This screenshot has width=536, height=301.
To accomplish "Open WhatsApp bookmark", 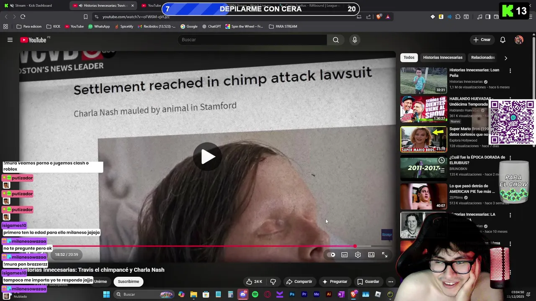I will (99, 26).
